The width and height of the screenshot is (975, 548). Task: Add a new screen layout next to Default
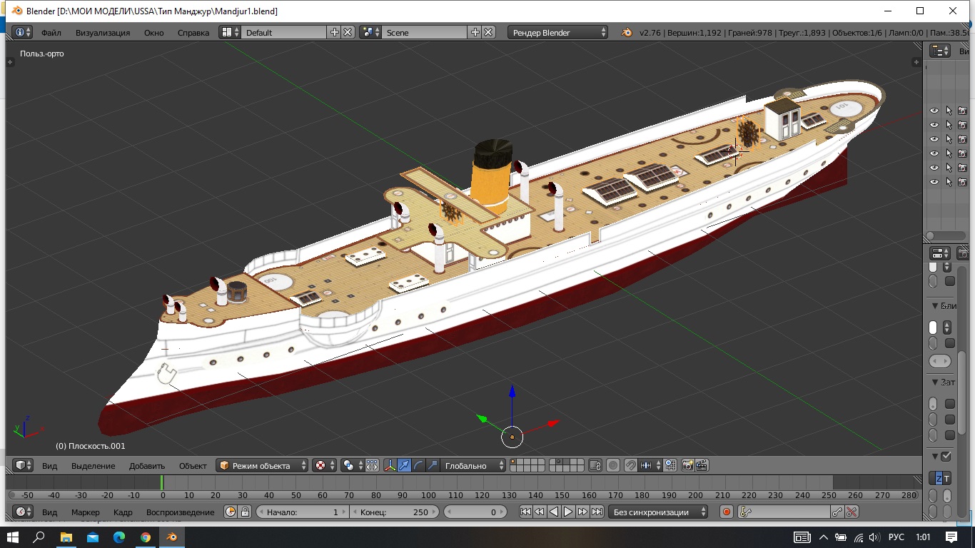(334, 33)
